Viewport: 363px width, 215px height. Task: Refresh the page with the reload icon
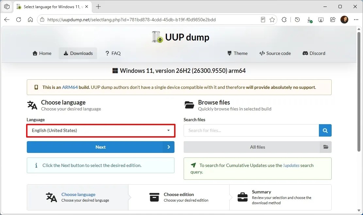pos(19,20)
